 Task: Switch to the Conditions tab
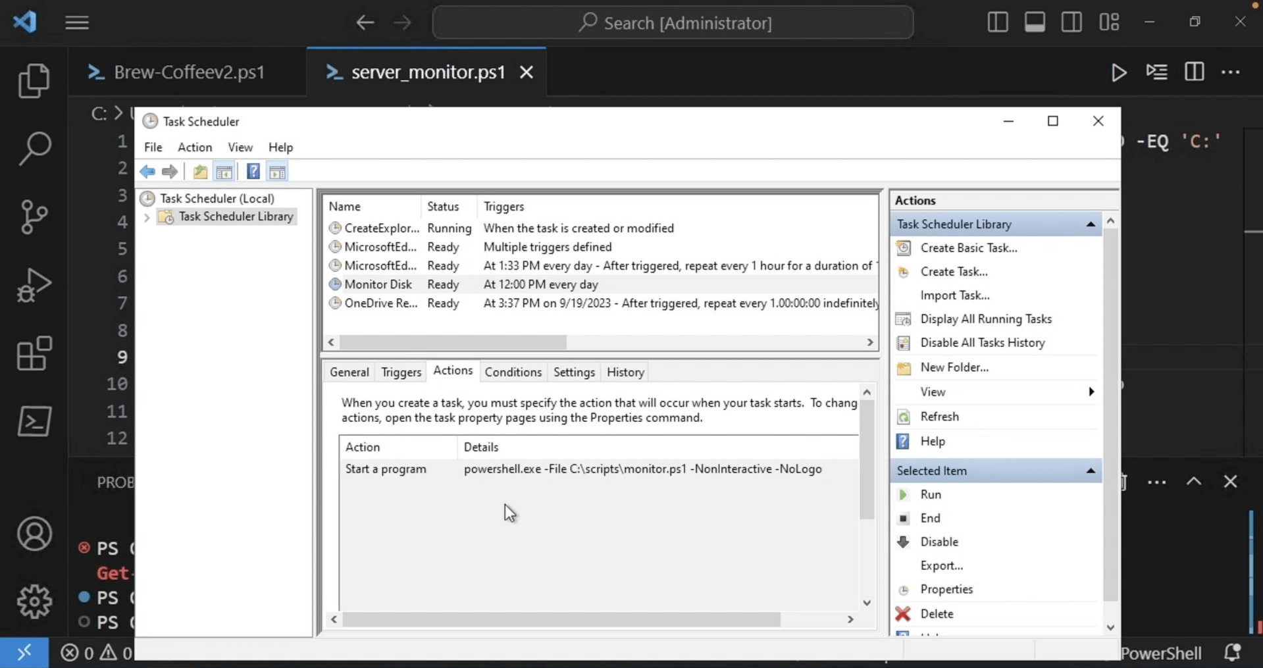[513, 373]
